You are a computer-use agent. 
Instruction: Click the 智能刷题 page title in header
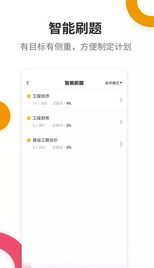74,83
